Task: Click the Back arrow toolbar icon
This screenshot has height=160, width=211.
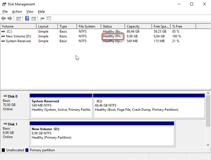Action: 3,19
